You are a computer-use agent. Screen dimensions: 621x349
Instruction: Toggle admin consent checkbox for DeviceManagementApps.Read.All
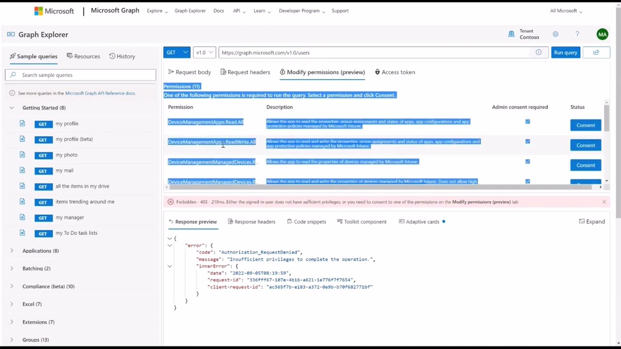527,122
